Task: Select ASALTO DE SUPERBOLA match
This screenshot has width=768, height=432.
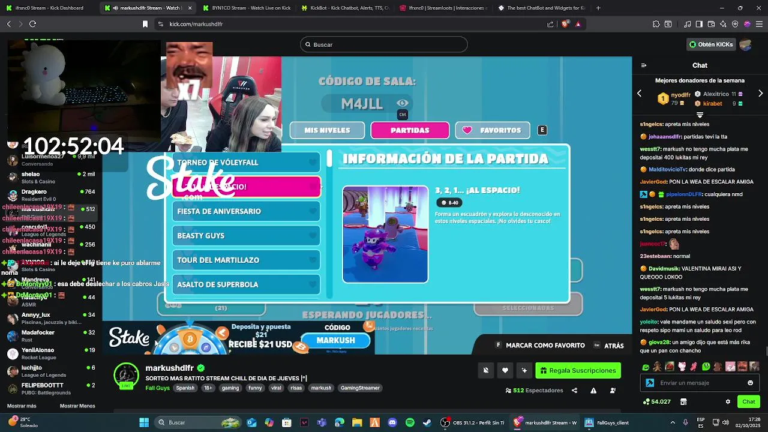Action: 246,284
